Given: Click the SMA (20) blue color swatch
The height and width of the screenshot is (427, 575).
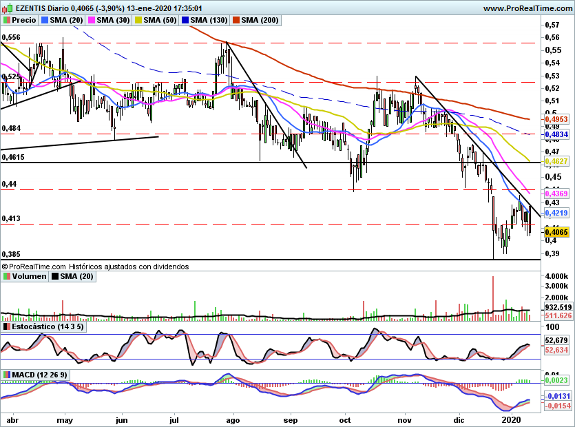Looking at the screenshot, I should click(x=45, y=20).
